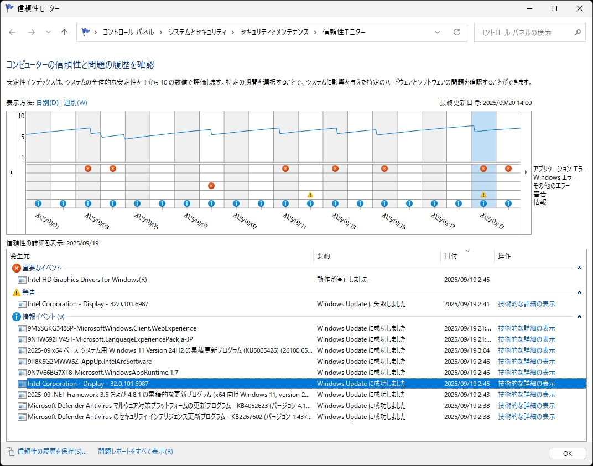Collapse the 重要なイベント group
593x466 pixels.
579,268
